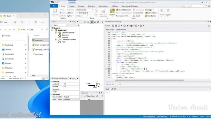Toggle the Show Errors checkbox in Messages
Viewport: 211px width, 119px height.
tap(84, 96)
